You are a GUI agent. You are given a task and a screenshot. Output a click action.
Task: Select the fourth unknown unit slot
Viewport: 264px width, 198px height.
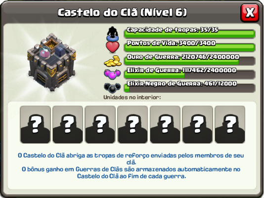point(132,124)
